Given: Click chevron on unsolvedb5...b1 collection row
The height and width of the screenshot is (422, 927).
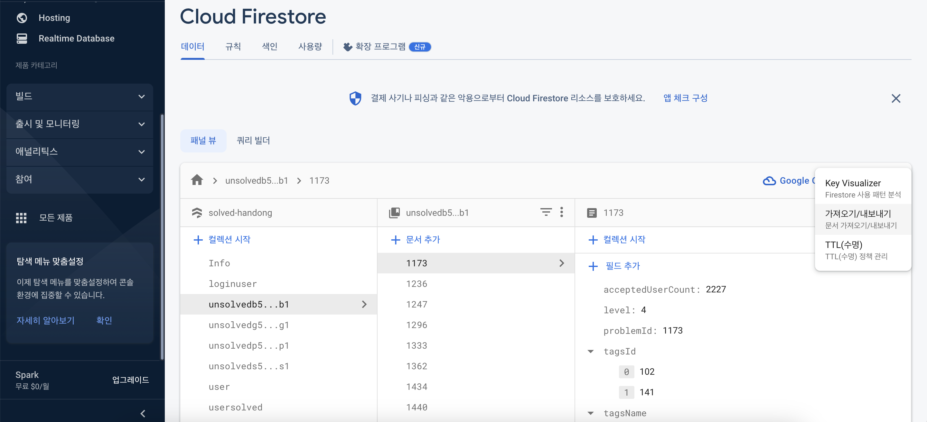Looking at the screenshot, I should (364, 305).
